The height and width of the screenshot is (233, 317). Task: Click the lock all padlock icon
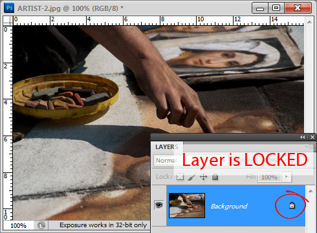(x=215, y=177)
